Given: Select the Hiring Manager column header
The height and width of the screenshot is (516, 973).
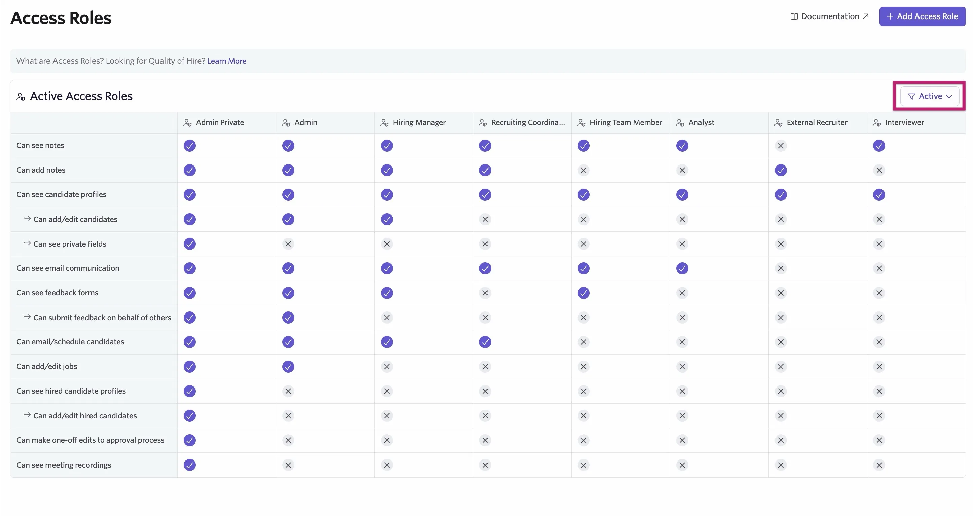Looking at the screenshot, I should (424, 123).
